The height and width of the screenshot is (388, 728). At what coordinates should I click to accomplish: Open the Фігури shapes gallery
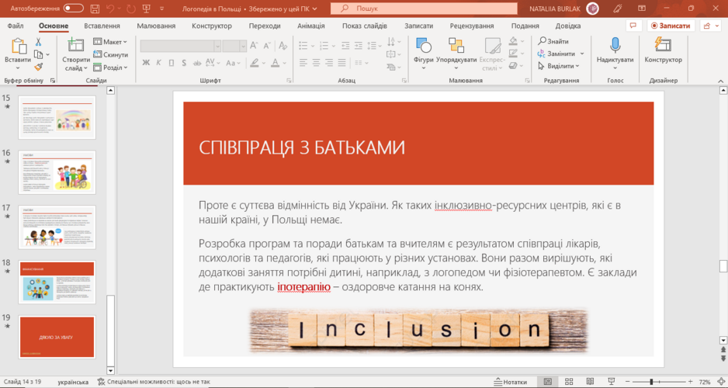424,46
